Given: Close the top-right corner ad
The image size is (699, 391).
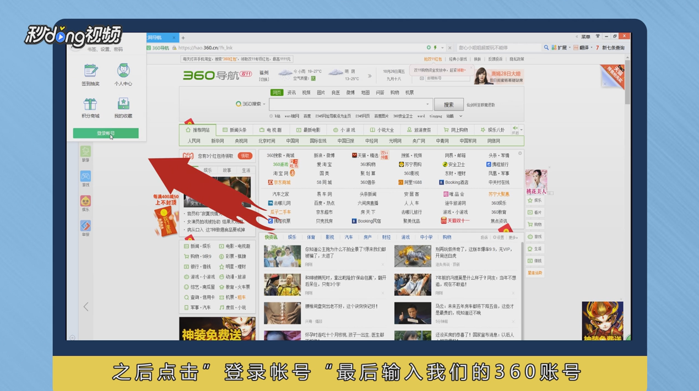Looking at the screenshot, I should [605, 84].
